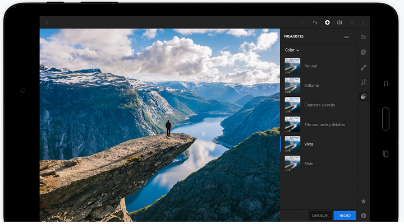Open the crop and rotate tool
404x224 pixels.
tap(364, 82)
